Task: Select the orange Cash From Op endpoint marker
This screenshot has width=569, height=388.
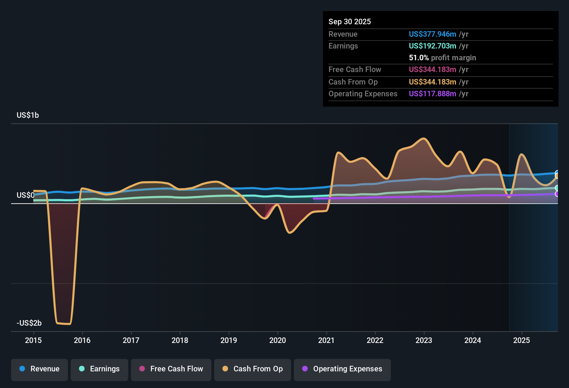Action: click(557, 176)
